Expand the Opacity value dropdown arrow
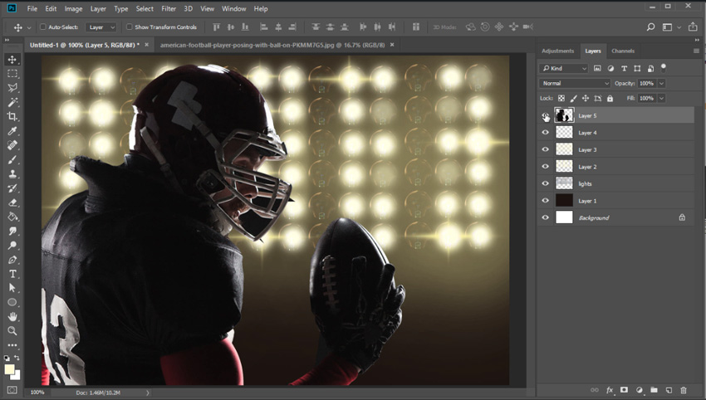This screenshot has width=706, height=400. 661,84
